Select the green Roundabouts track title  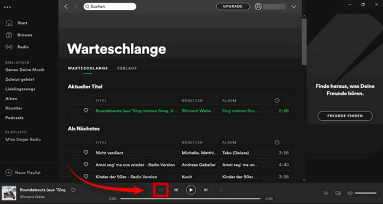coord(136,111)
